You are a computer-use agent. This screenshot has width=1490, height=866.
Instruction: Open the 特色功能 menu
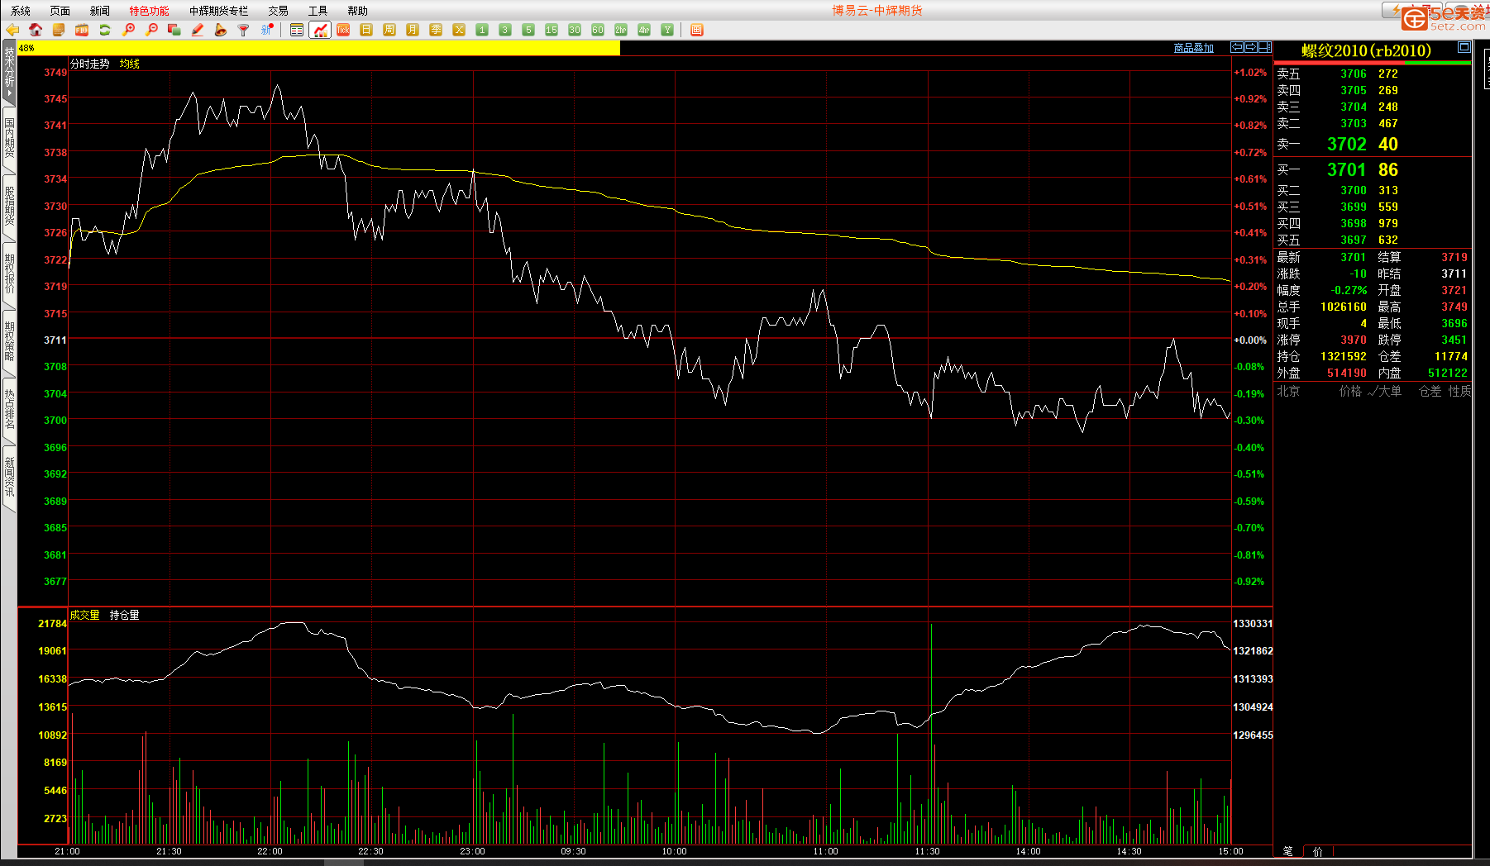[149, 11]
